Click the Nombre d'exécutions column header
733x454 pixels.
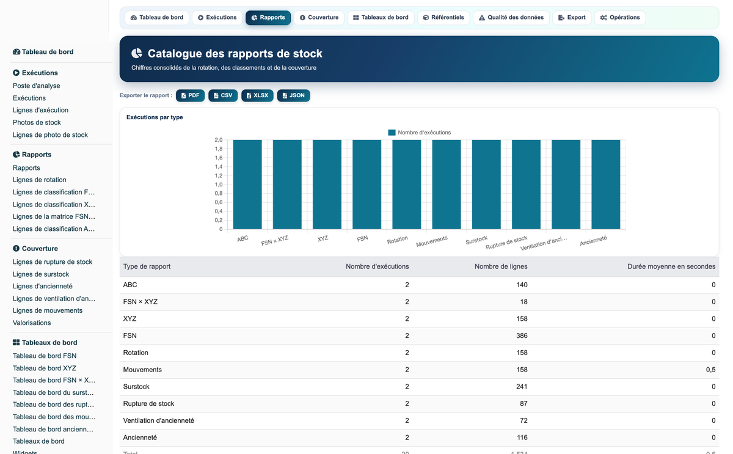(x=377, y=267)
